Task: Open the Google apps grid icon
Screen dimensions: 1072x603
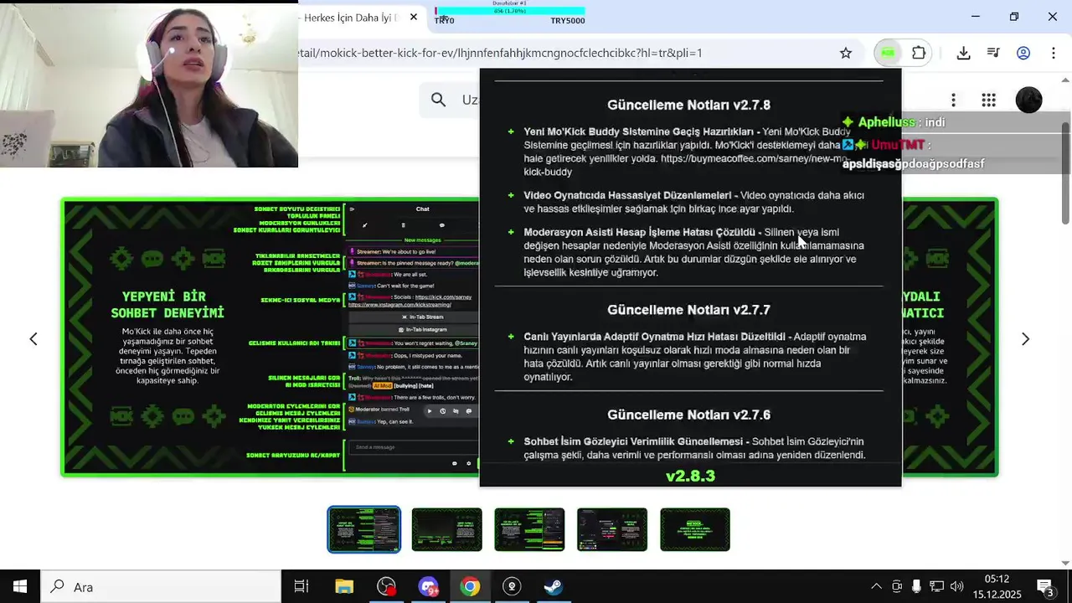Action: point(988,100)
